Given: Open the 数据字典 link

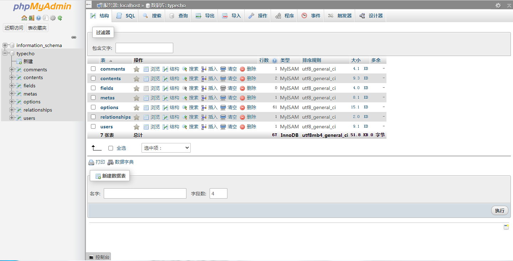Looking at the screenshot, I should (124, 162).
